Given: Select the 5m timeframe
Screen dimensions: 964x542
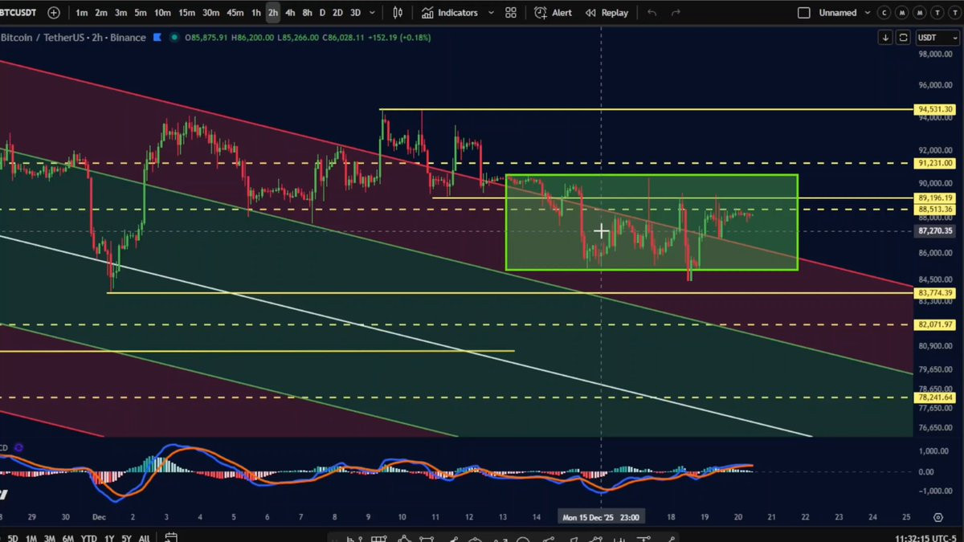Looking at the screenshot, I should coord(141,13).
